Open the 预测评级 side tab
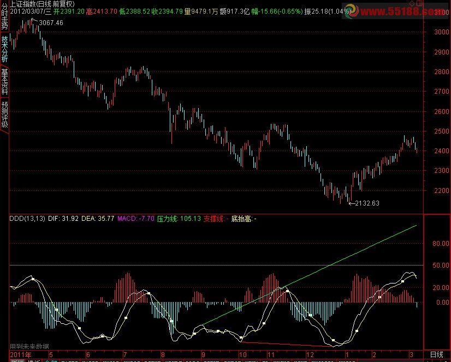Image resolution: width=451 pixels, height=362 pixels. tap(4, 114)
